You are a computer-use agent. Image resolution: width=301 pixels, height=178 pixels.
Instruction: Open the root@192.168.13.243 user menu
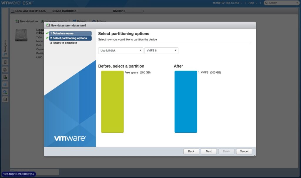click(228, 3)
